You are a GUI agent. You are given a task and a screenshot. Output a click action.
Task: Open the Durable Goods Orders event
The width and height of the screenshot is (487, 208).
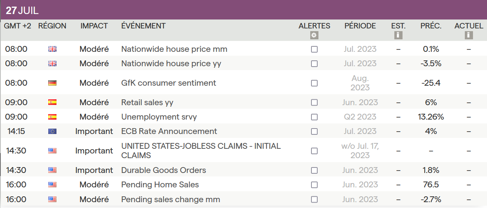point(164,170)
